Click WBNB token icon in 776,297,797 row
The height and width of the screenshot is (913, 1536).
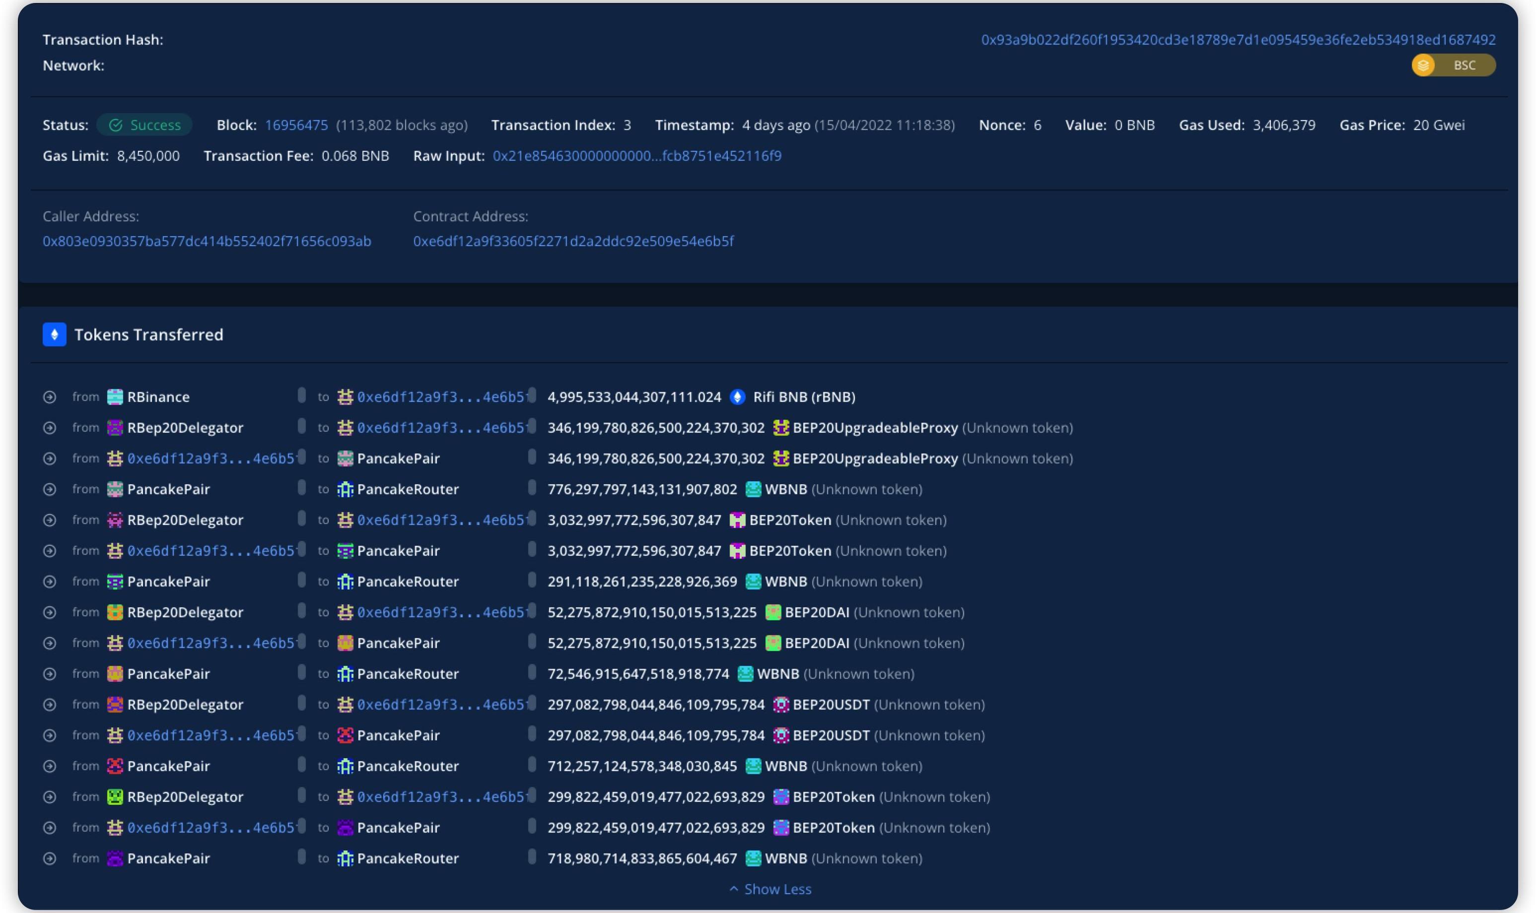753,489
